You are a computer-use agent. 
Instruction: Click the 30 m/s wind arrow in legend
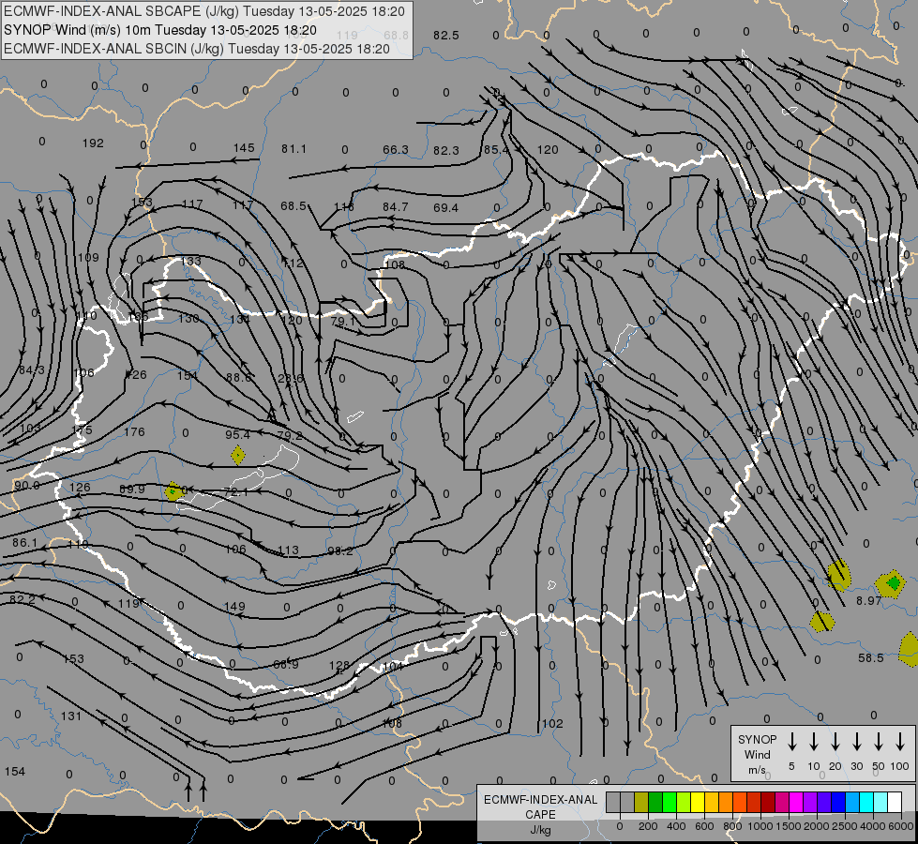click(x=856, y=742)
